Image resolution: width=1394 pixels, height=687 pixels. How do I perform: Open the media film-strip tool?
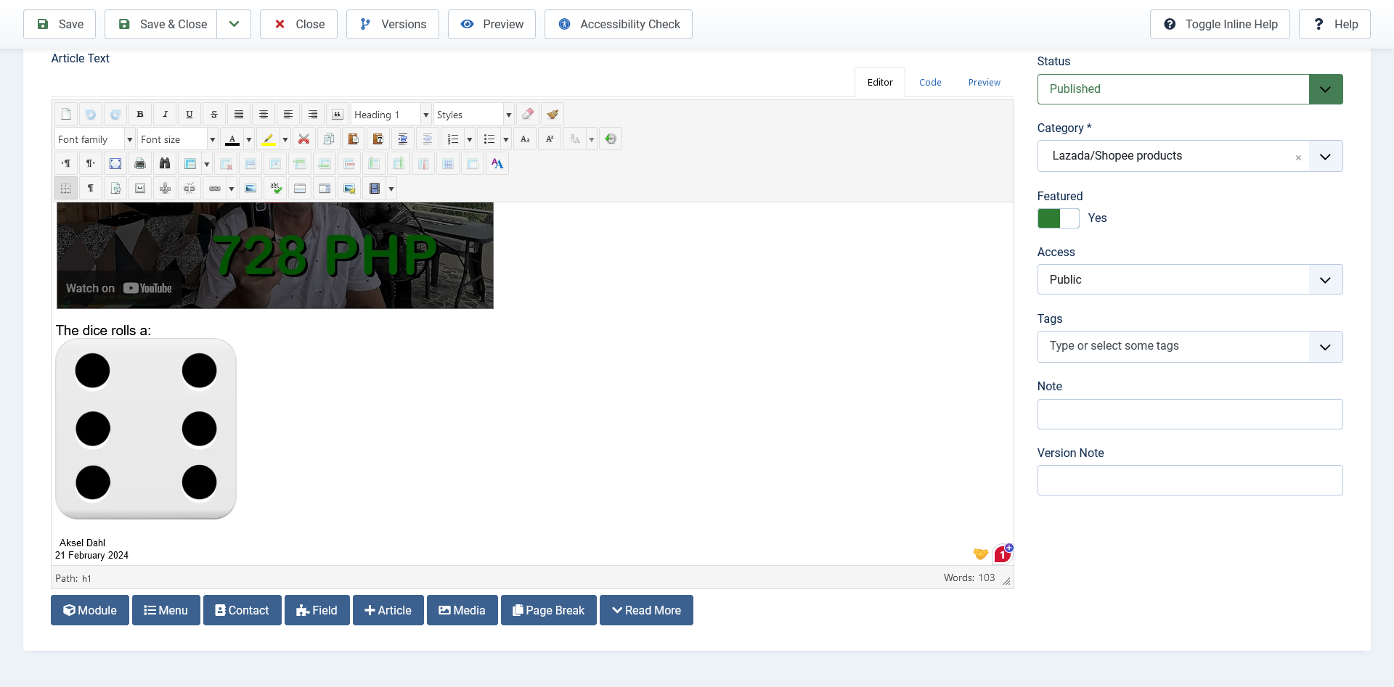click(x=375, y=188)
